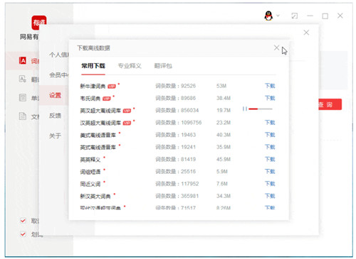The height and width of the screenshot is (259, 356).
Task: Download 英式离线语音库
Action: tap(270, 147)
